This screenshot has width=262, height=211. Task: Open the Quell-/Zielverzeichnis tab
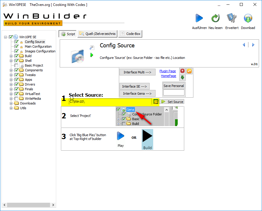97,34
